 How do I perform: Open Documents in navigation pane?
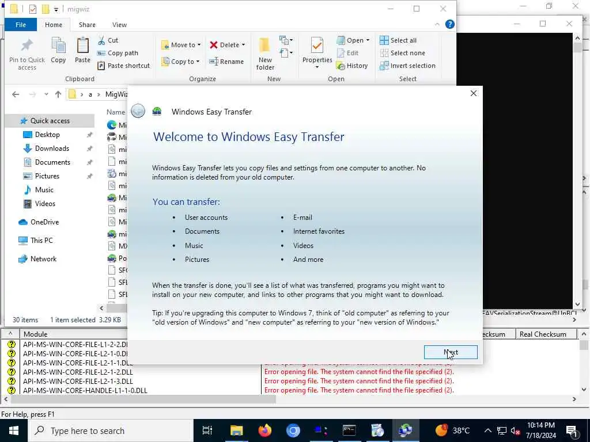pyautogui.click(x=52, y=162)
